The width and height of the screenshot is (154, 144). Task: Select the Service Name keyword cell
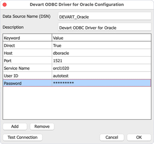point(27,68)
